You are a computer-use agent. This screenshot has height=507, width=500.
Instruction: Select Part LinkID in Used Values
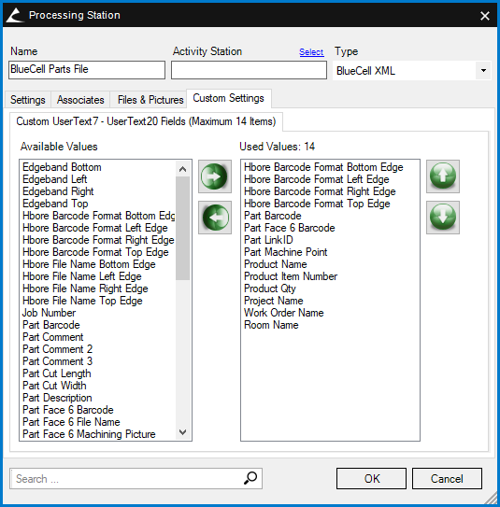(268, 240)
